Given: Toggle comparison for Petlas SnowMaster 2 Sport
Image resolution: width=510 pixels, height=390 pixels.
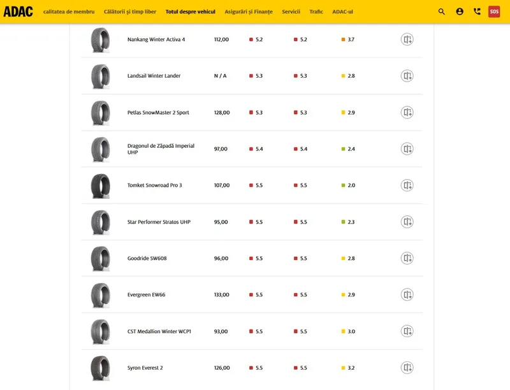Looking at the screenshot, I should (x=407, y=112).
